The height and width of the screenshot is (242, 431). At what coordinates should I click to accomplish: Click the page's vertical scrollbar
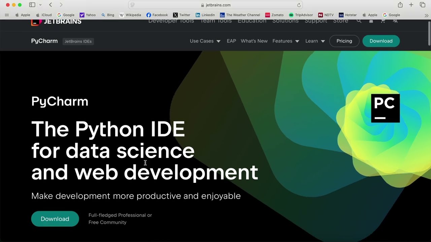click(429, 34)
